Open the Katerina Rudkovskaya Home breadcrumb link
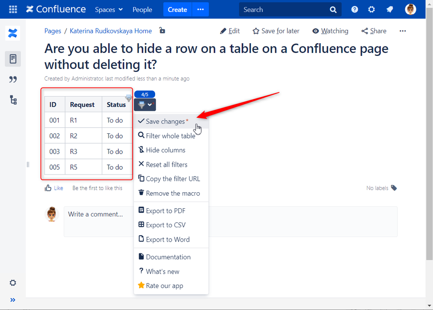Viewport: 433px width, 310px height. [111, 31]
